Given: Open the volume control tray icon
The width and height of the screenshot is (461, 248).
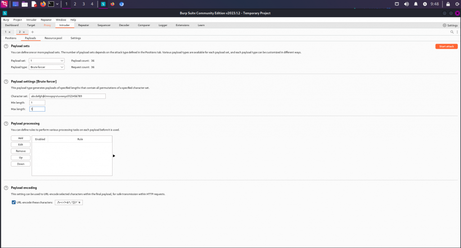Looking at the screenshot, I should coord(407,4).
